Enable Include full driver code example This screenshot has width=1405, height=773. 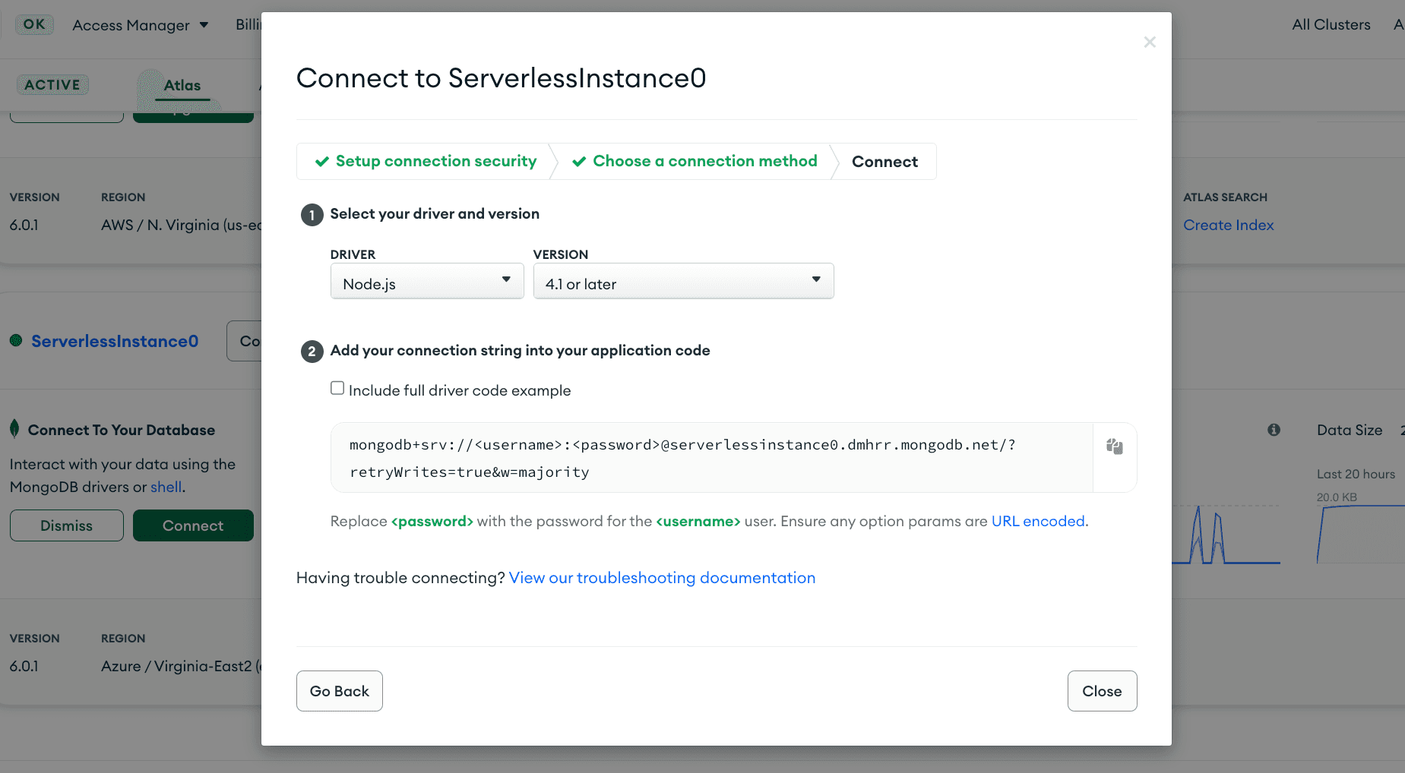[337, 388]
